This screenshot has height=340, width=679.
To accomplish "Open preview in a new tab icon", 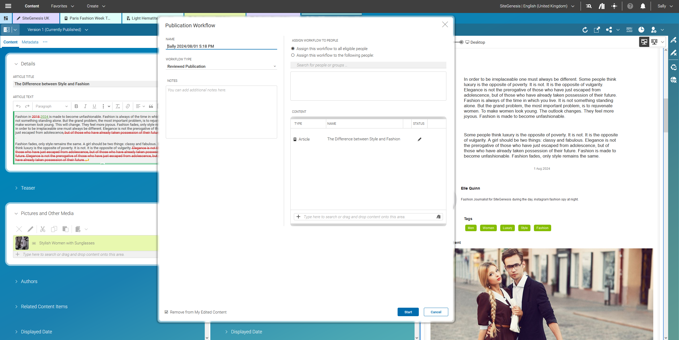I will tap(597, 30).
